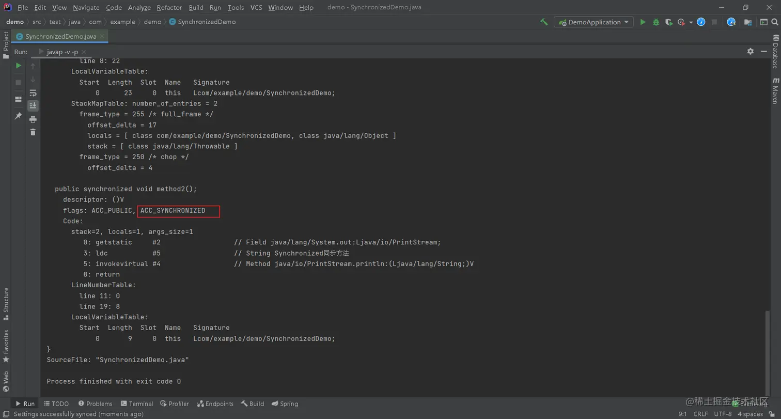The width and height of the screenshot is (781, 419).
Task: Click the second blue speedometer icon
Action: [731, 22]
